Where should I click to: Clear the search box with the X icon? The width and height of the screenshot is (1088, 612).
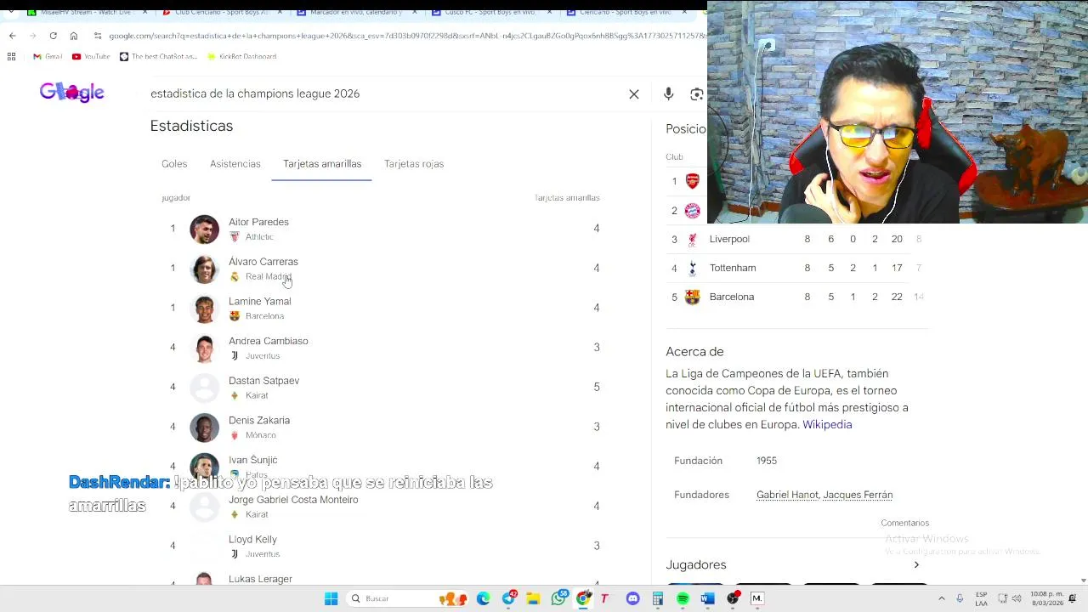pos(634,94)
